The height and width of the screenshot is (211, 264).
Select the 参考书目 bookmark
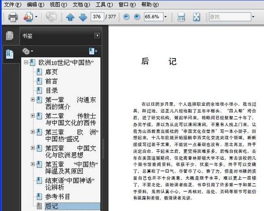click(x=57, y=196)
